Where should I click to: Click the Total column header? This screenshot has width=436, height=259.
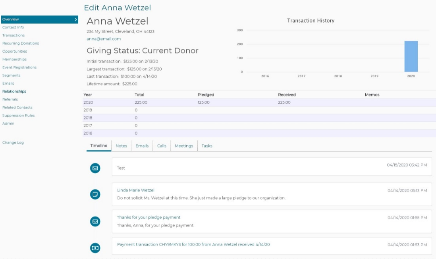(x=139, y=95)
